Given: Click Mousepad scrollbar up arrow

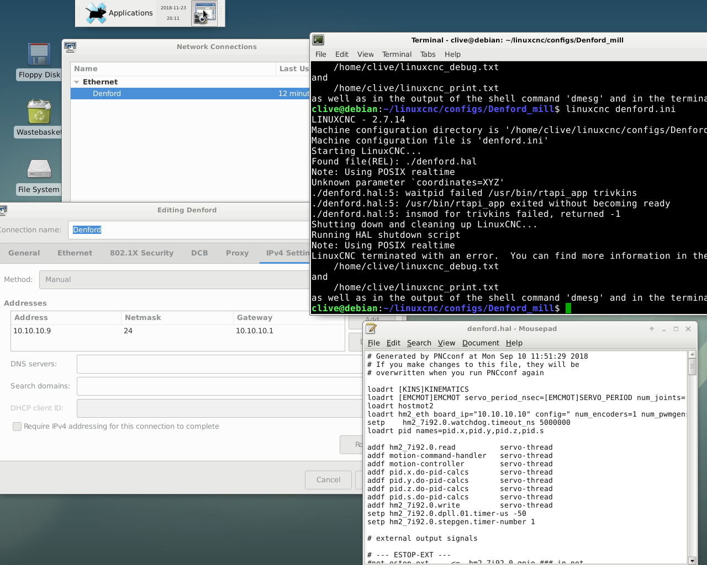Looking at the screenshot, I should 693,354.
